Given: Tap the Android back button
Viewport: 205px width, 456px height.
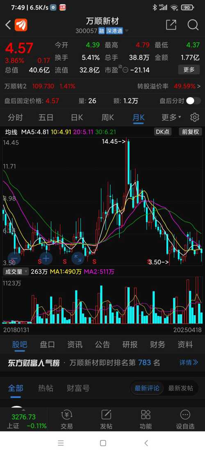Looking at the screenshot, I should pyautogui.click(x=146, y=443).
